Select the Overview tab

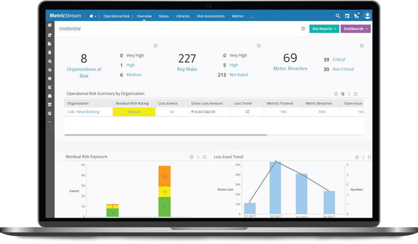144,16
